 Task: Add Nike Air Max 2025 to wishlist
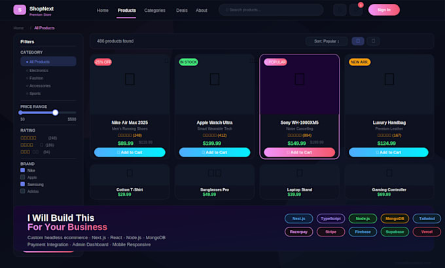(x=166, y=61)
